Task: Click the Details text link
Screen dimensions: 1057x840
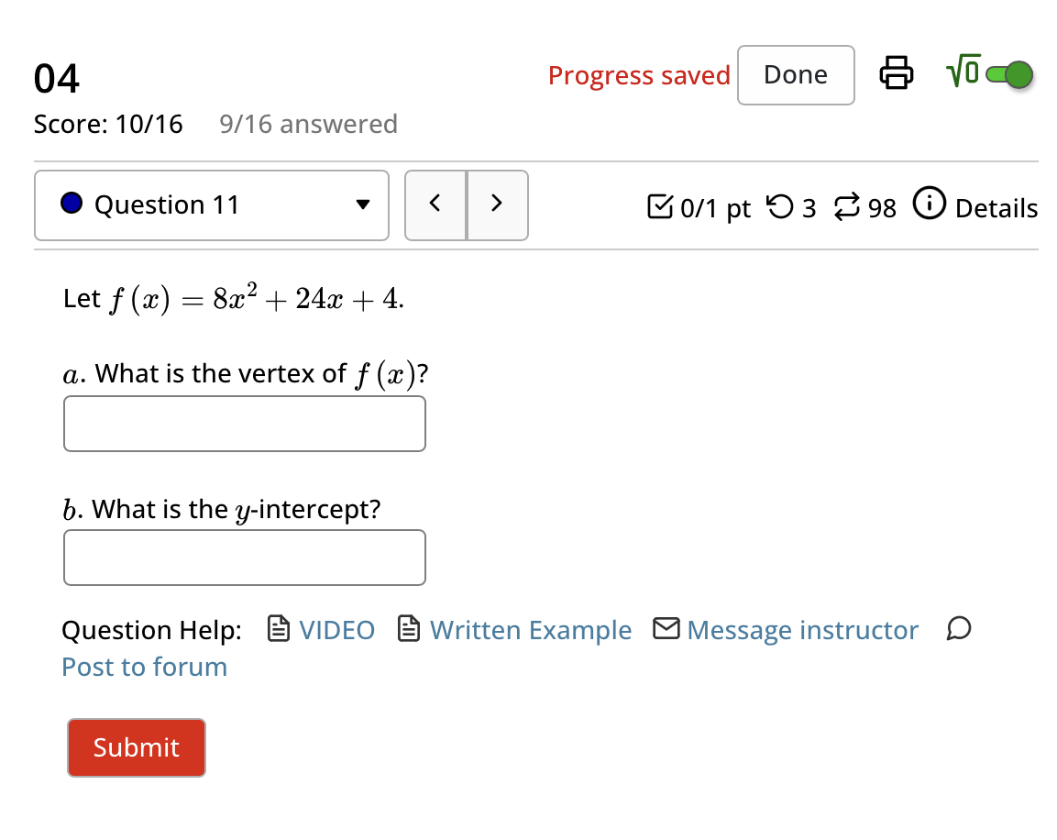Action: click(996, 208)
